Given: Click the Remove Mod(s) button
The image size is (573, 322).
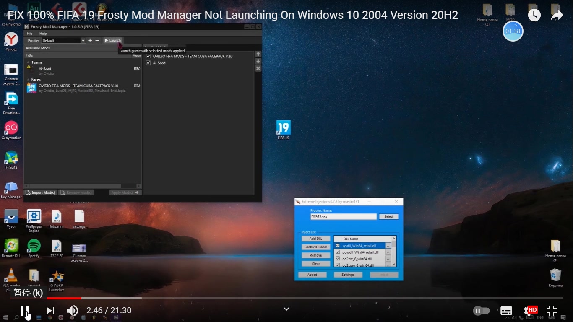Looking at the screenshot, I should (76, 192).
